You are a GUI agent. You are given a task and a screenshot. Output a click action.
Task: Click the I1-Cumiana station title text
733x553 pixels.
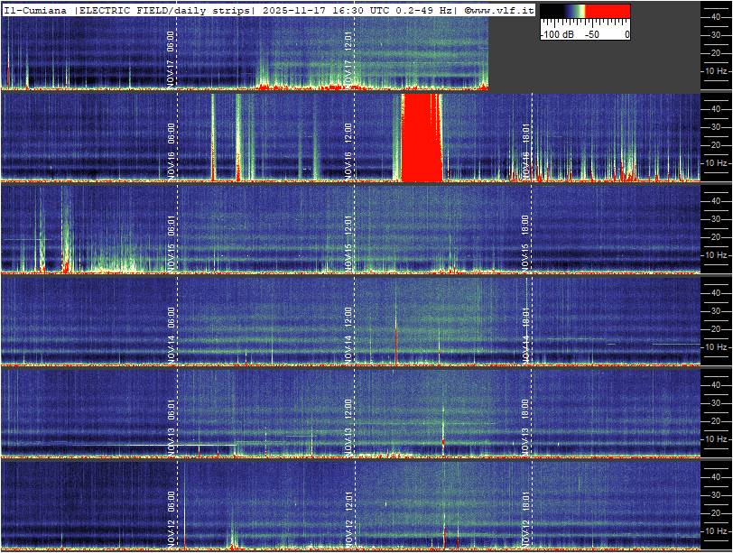point(34,9)
